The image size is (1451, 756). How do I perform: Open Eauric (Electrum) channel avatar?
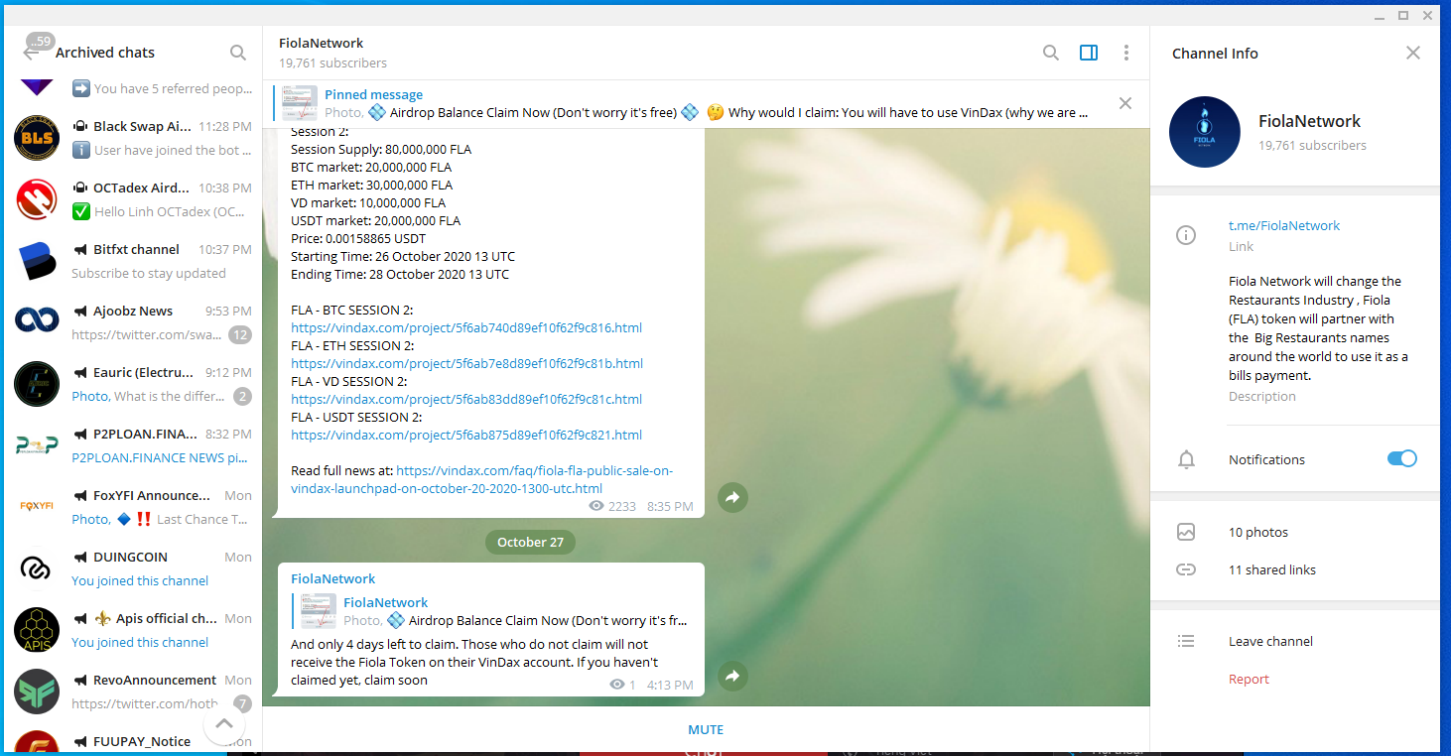[37, 385]
